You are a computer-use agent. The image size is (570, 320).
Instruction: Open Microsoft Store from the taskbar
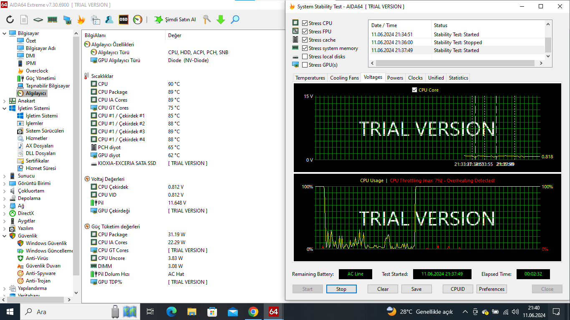pyautogui.click(x=212, y=312)
